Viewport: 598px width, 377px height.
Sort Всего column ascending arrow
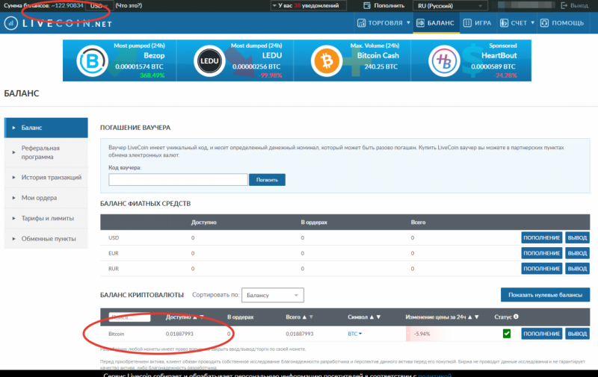(304, 317)
